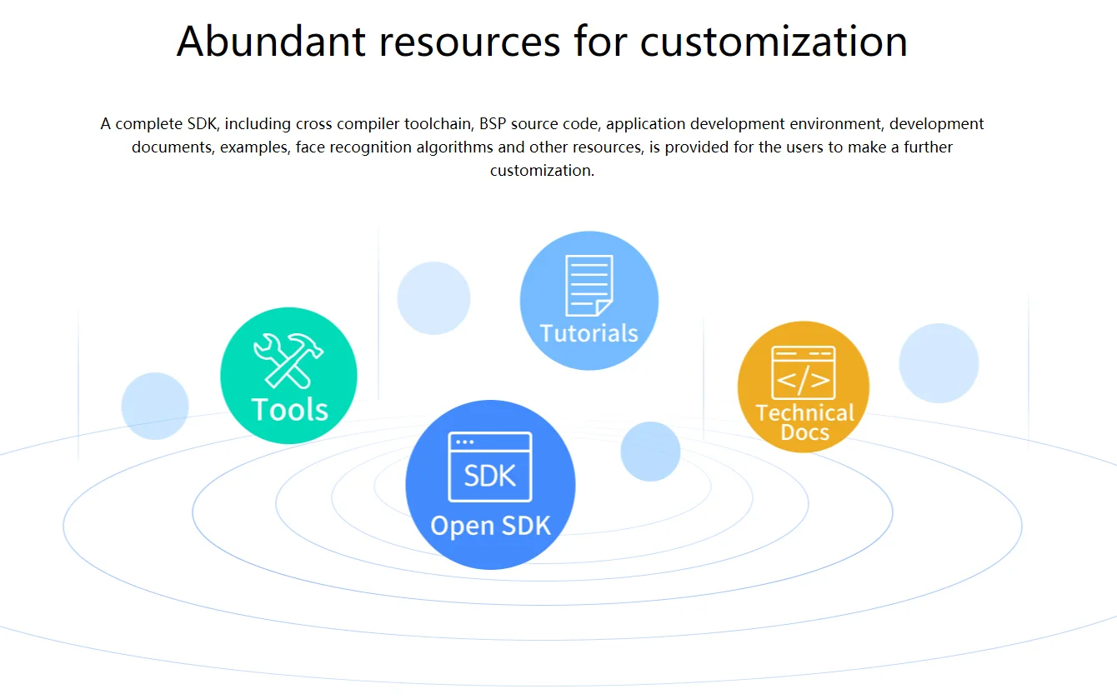The width and height of the screenshot is (1117, 699).
Task: Click the pale bubble left of Tutorials circle
Action: 433,298
